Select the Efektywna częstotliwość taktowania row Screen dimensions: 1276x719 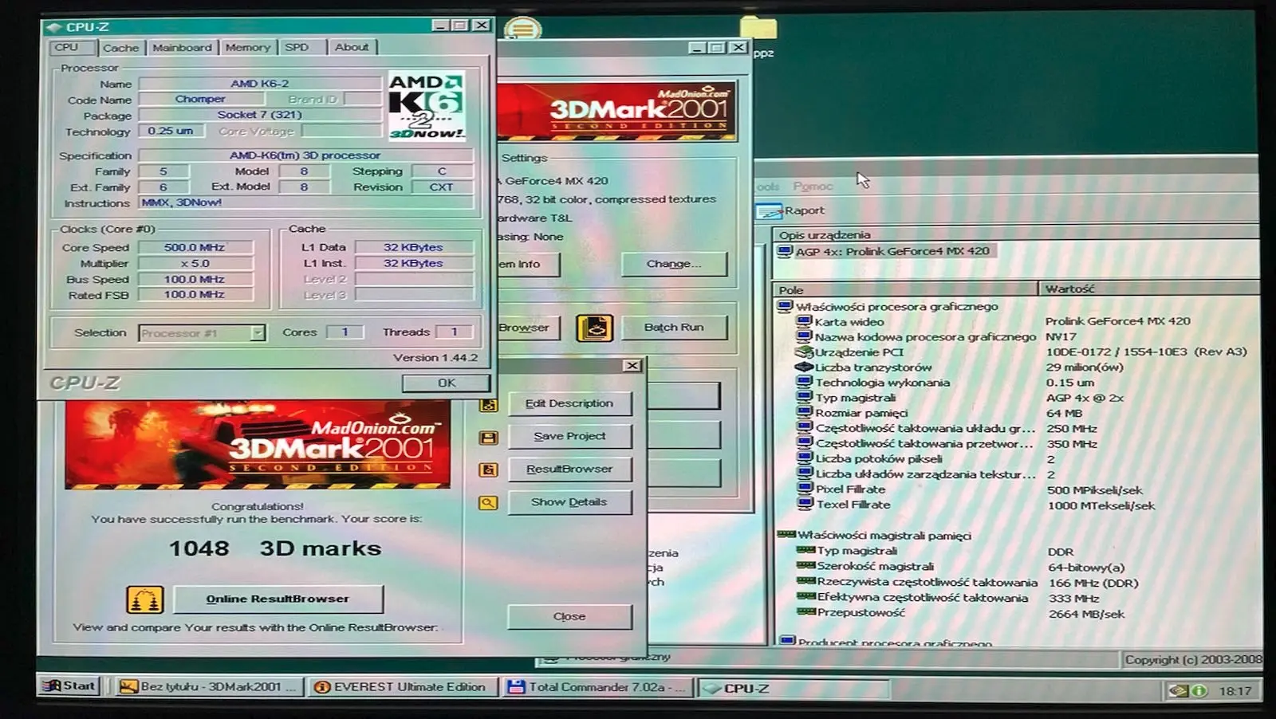click(x=922, y=598)
